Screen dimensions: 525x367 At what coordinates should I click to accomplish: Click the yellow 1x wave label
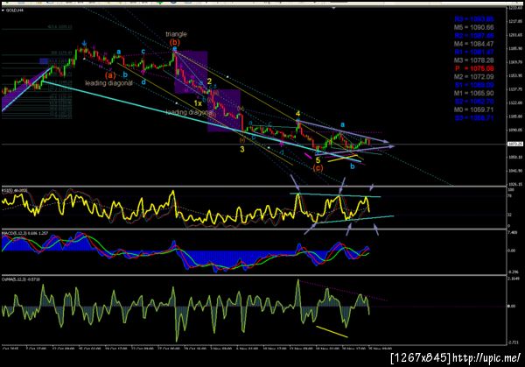click(x=199, y=103)
